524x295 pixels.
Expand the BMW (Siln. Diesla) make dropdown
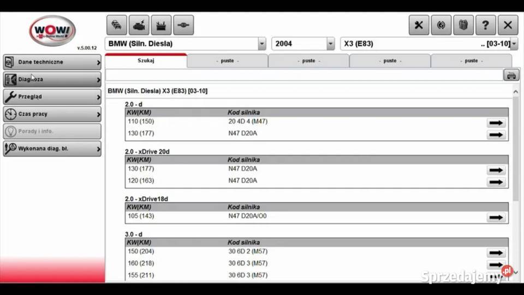pos(261,44)
